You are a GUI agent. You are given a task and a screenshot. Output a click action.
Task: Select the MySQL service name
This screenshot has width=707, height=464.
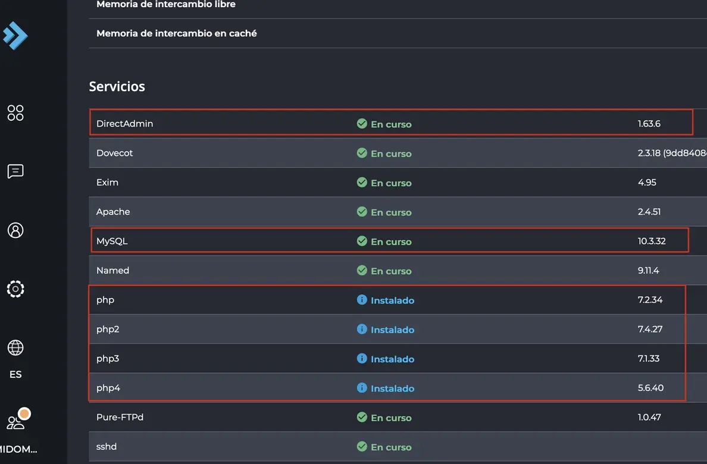[x=112, y=242]
